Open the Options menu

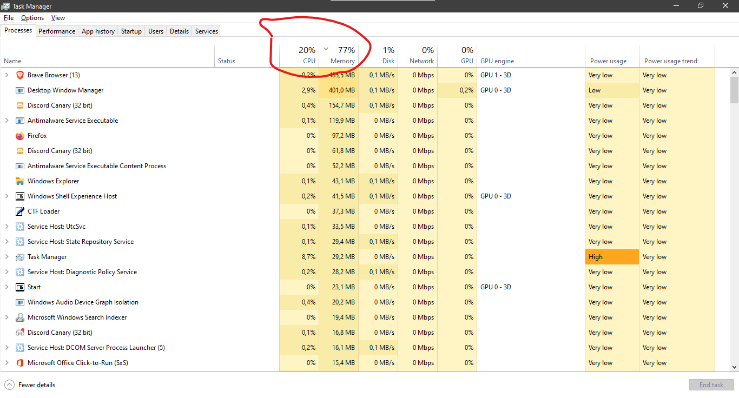pos(32,18)
